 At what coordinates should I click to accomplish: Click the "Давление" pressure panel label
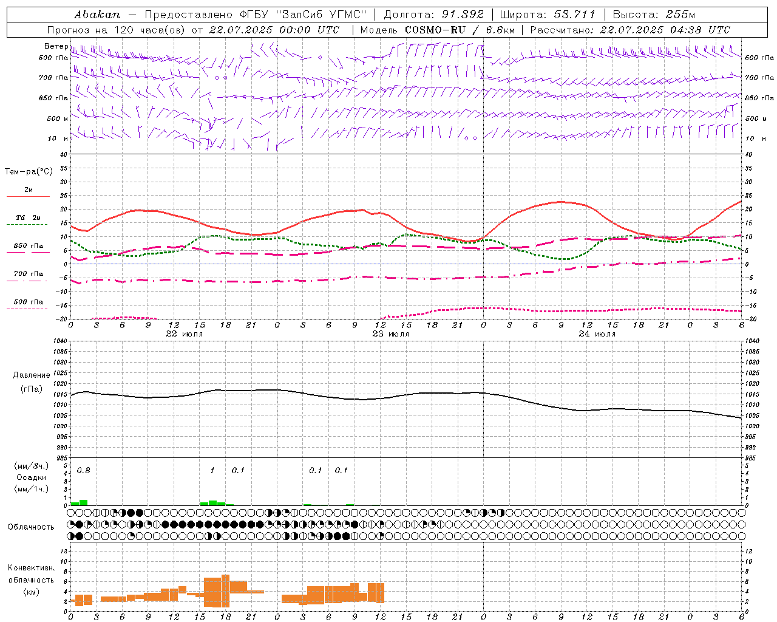coord(32,375)
